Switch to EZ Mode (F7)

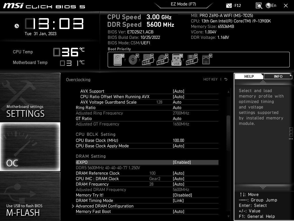click(x=183, y=4)
